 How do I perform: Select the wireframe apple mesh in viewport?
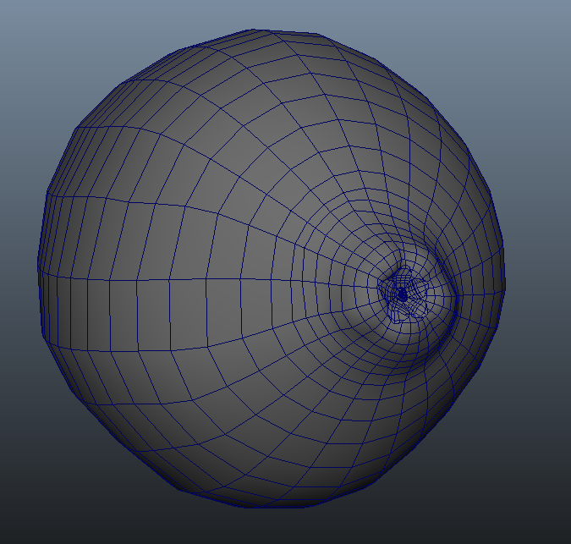pos(272,268)
